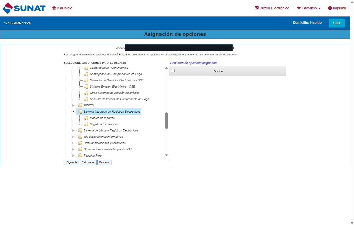The width and height of the screenshot is (354, 225).
Task: Click the MINTRA folder icon
Action: coord(80,105)
